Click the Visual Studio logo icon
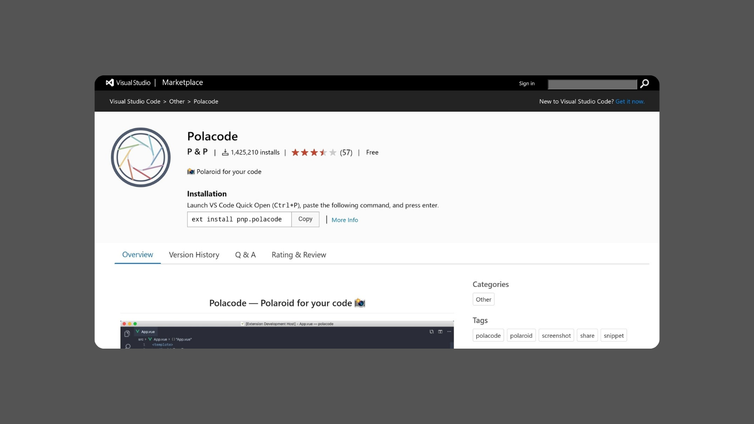The image size is (754, 424). [110, 82]
